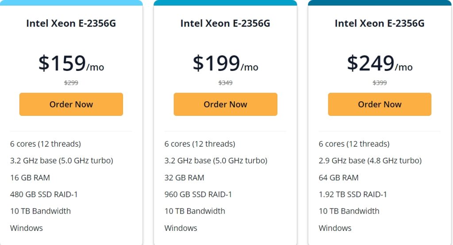This screenshot has height=245, width=453.
Task: Select the 960 GB SSD RAID-1 line
Action: click(198, 194)
